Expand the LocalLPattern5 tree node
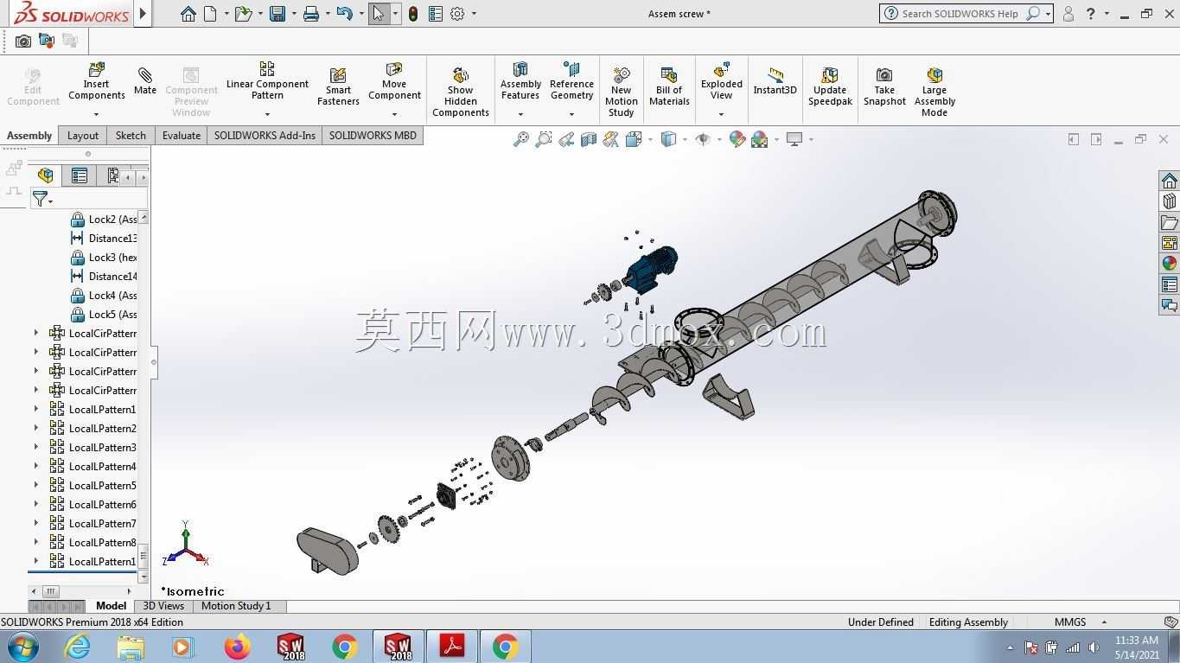Image resolution: width=1180 pixels, height=663 pixels. click(x=36, y=486)
